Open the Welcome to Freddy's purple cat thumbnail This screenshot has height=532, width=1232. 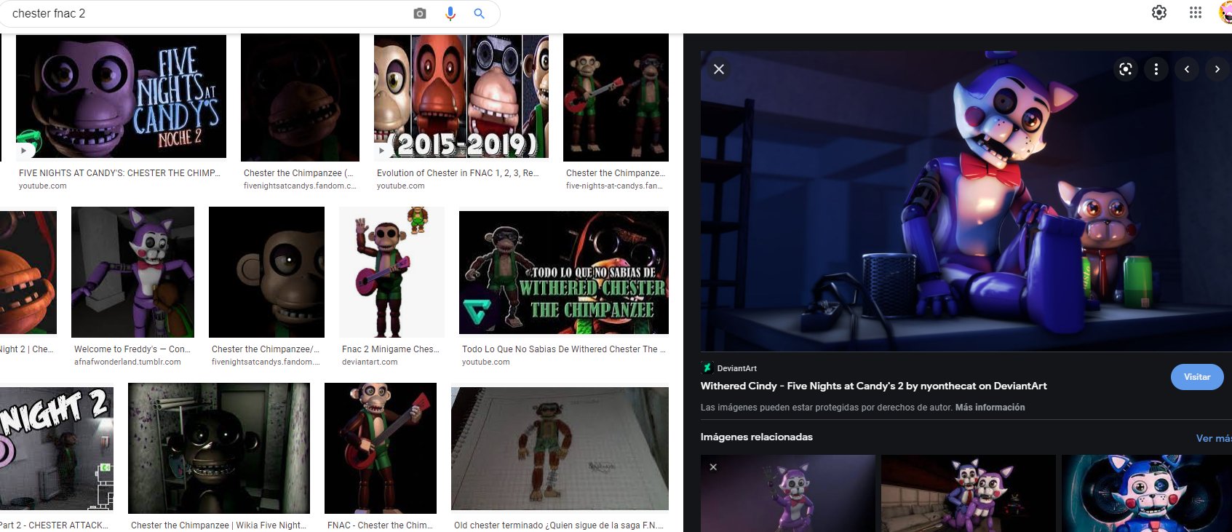(x=132, y=272)
